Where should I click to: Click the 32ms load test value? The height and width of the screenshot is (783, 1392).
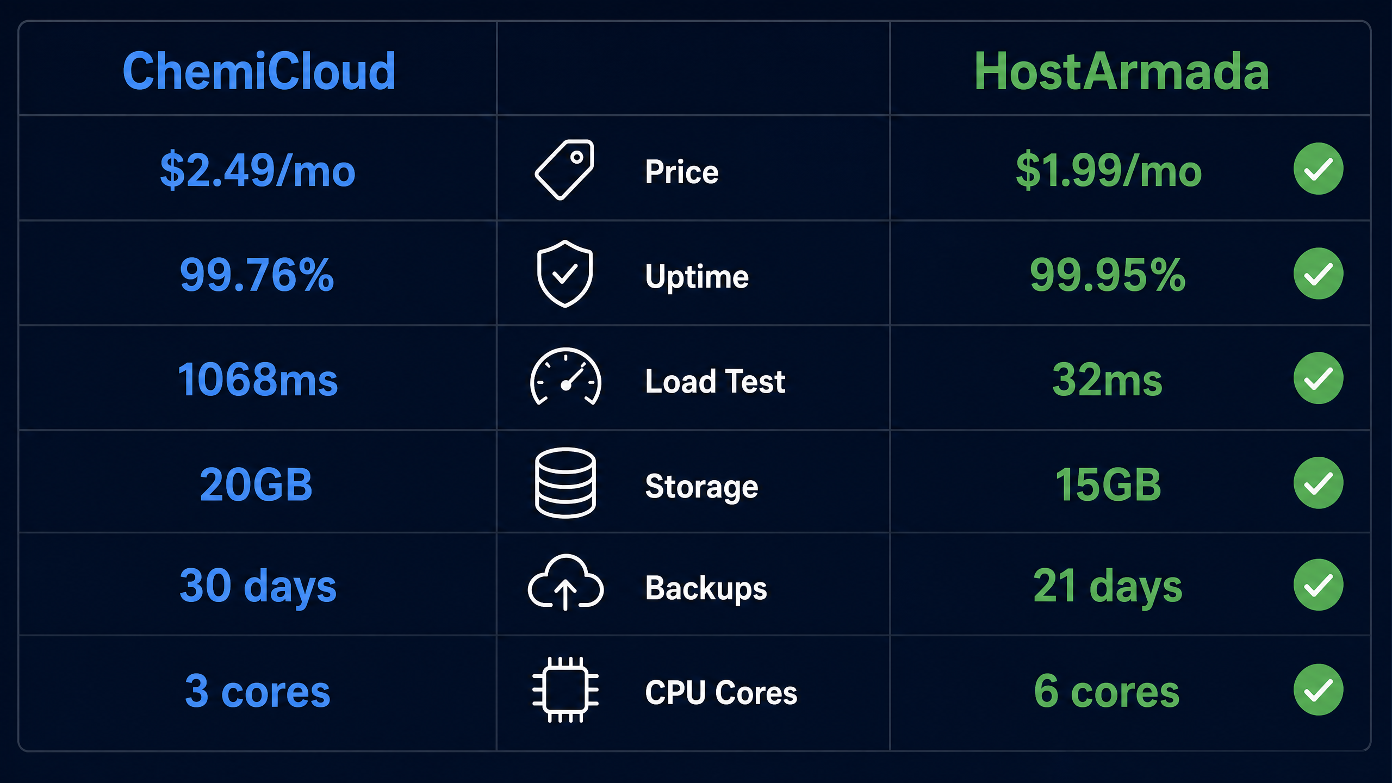coord(1107,379)
